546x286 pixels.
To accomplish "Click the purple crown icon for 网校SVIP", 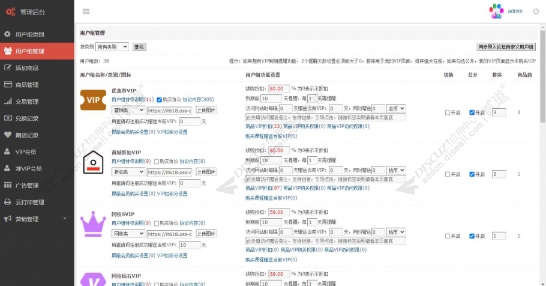I will (93, 224).
